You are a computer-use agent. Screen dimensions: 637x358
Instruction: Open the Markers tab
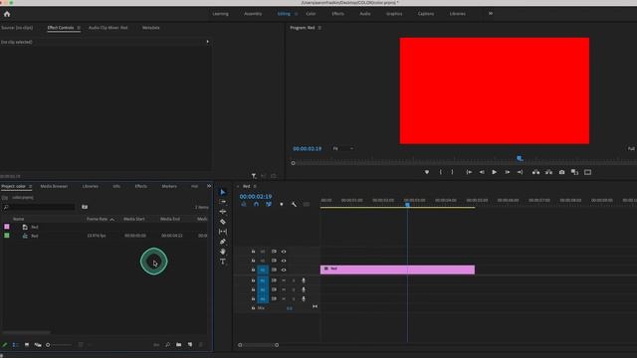[169, 186]
